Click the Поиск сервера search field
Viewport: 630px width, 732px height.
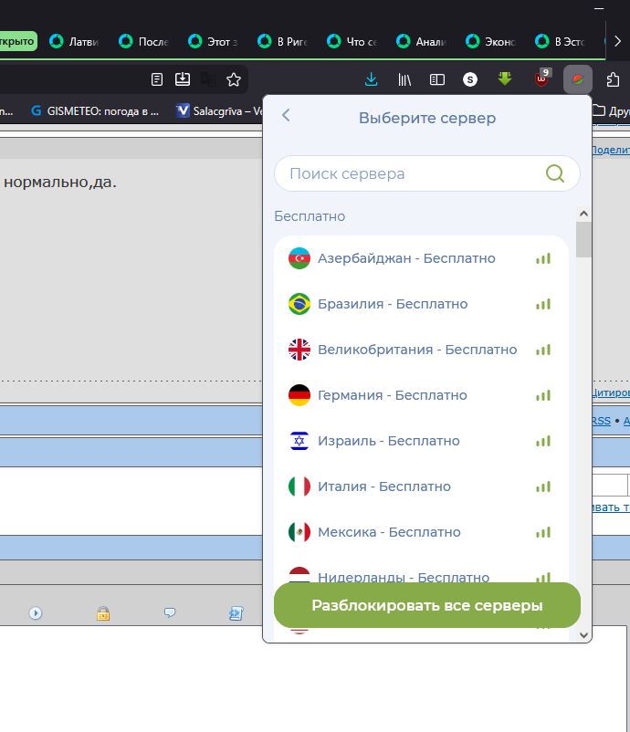point(411,173)
